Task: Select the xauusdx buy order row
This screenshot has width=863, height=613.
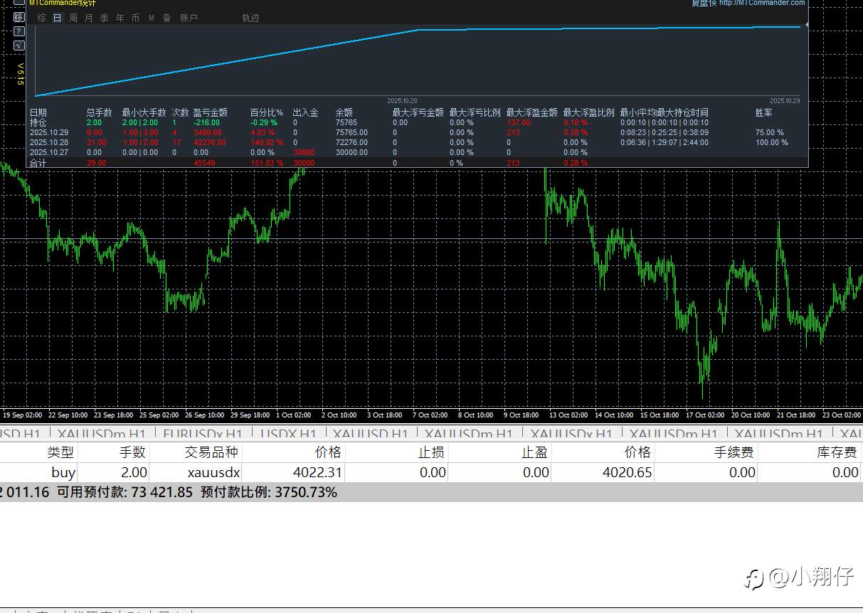Action: [213, 472]
